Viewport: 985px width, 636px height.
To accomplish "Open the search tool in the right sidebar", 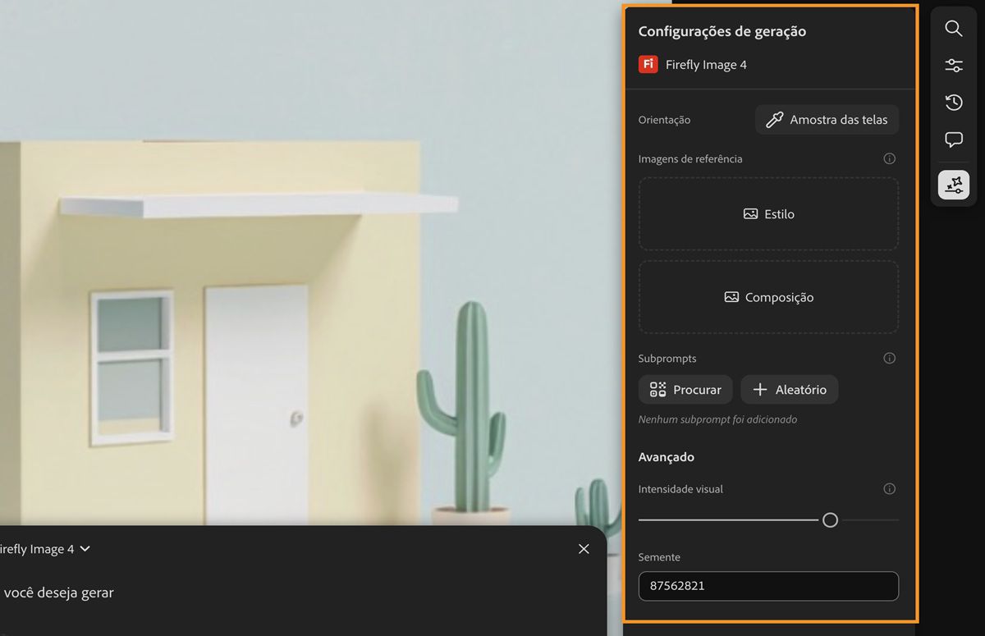I will (953, 28).
